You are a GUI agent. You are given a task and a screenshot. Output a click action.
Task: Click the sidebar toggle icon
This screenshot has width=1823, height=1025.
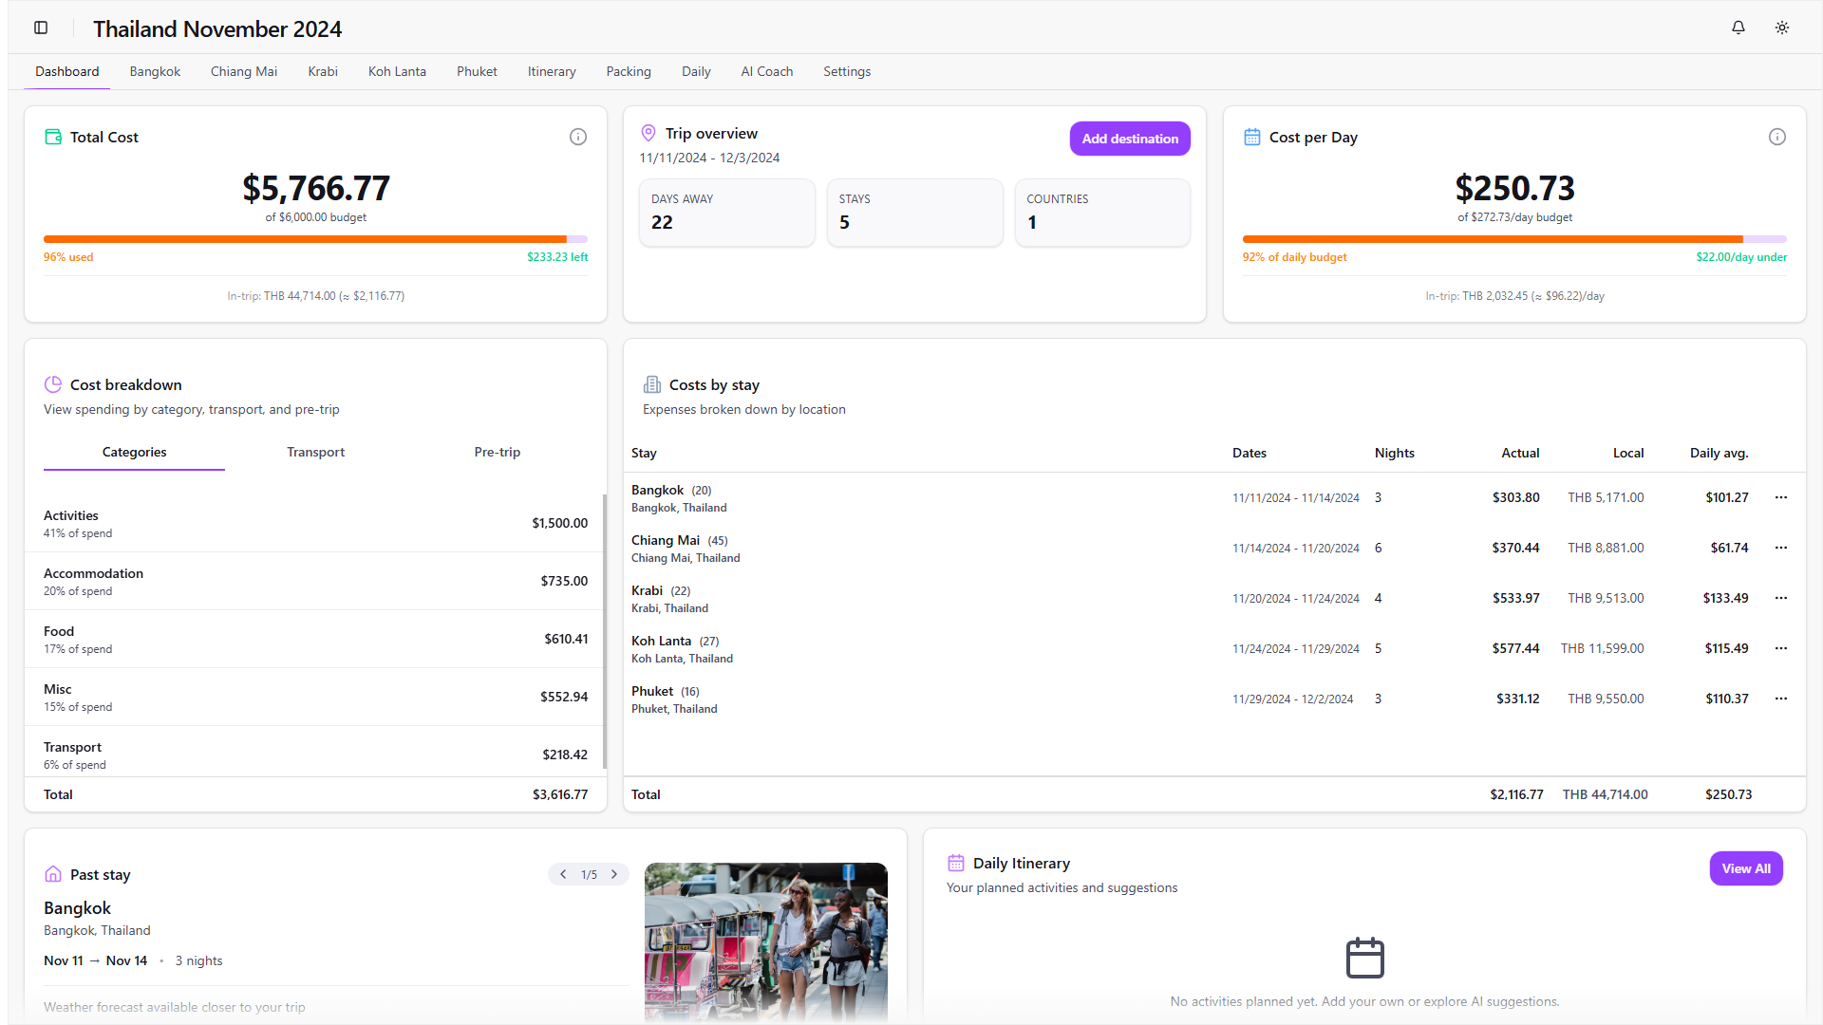click(x=40, y=28)
